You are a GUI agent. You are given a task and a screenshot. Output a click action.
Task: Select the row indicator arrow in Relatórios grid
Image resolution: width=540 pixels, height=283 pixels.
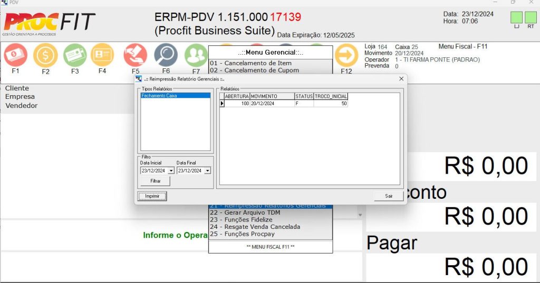coord(222,104)
